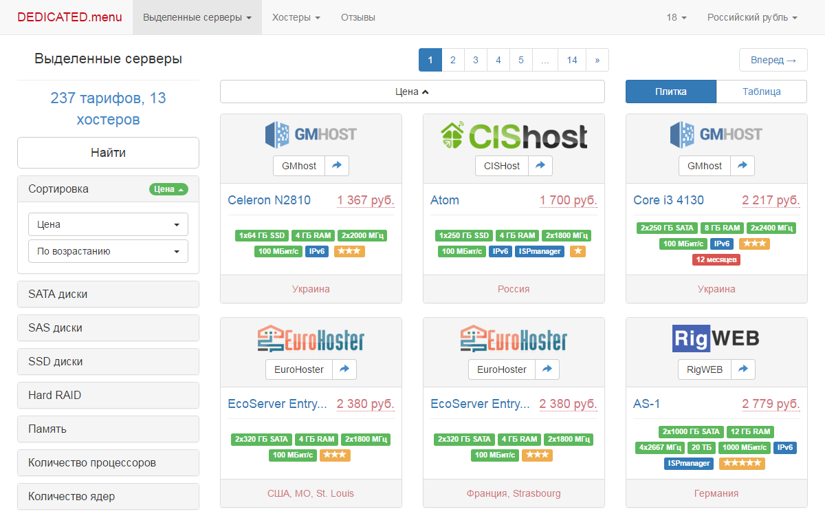Viewport: 825px width, 516px height.
Task: Click the one-star rating badge on Atom card
Action: click(x=577, y=251)
